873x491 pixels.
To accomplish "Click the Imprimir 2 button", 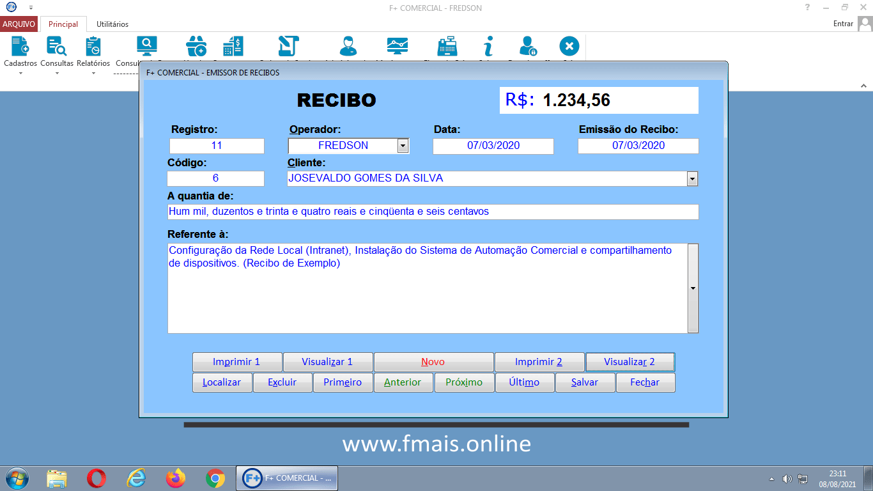I will [539, 362].
